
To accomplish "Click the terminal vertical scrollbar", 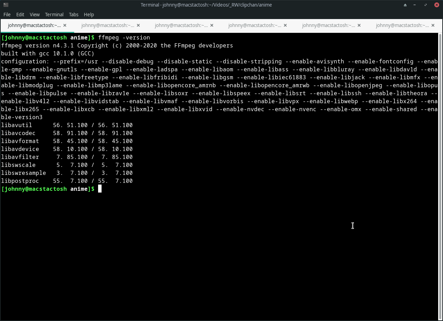I will click(x=440, y=176).
